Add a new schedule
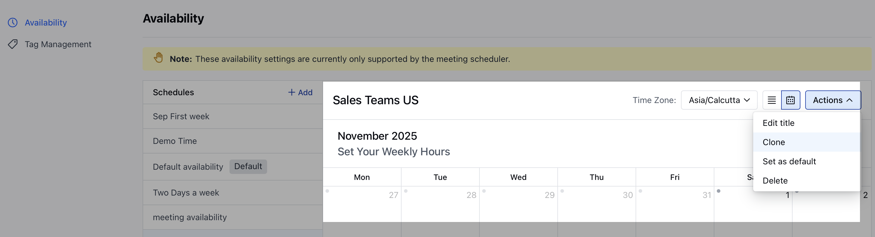The width and height of the screenshot is (875, 237). coord(300,93)
